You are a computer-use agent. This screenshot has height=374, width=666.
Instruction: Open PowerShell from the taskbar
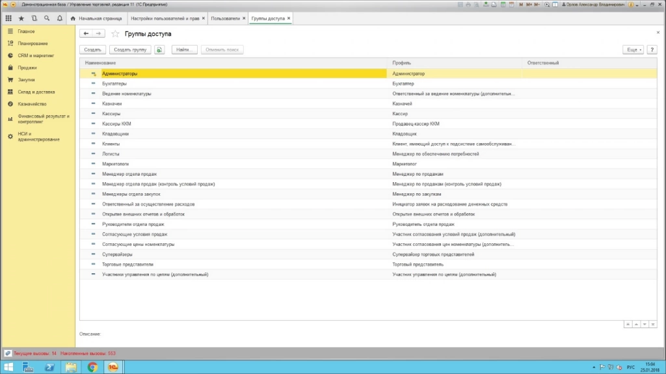pos(49,367)
